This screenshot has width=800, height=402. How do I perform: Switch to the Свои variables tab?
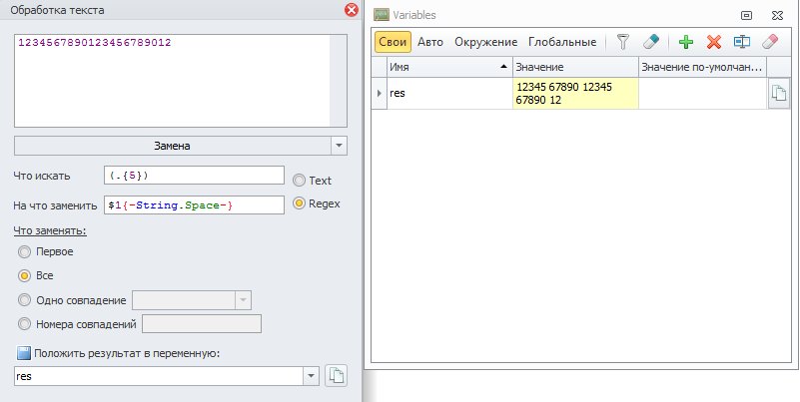[x=393, y=42]
